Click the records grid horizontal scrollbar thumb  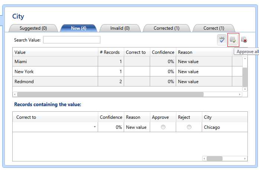(214, 158)
